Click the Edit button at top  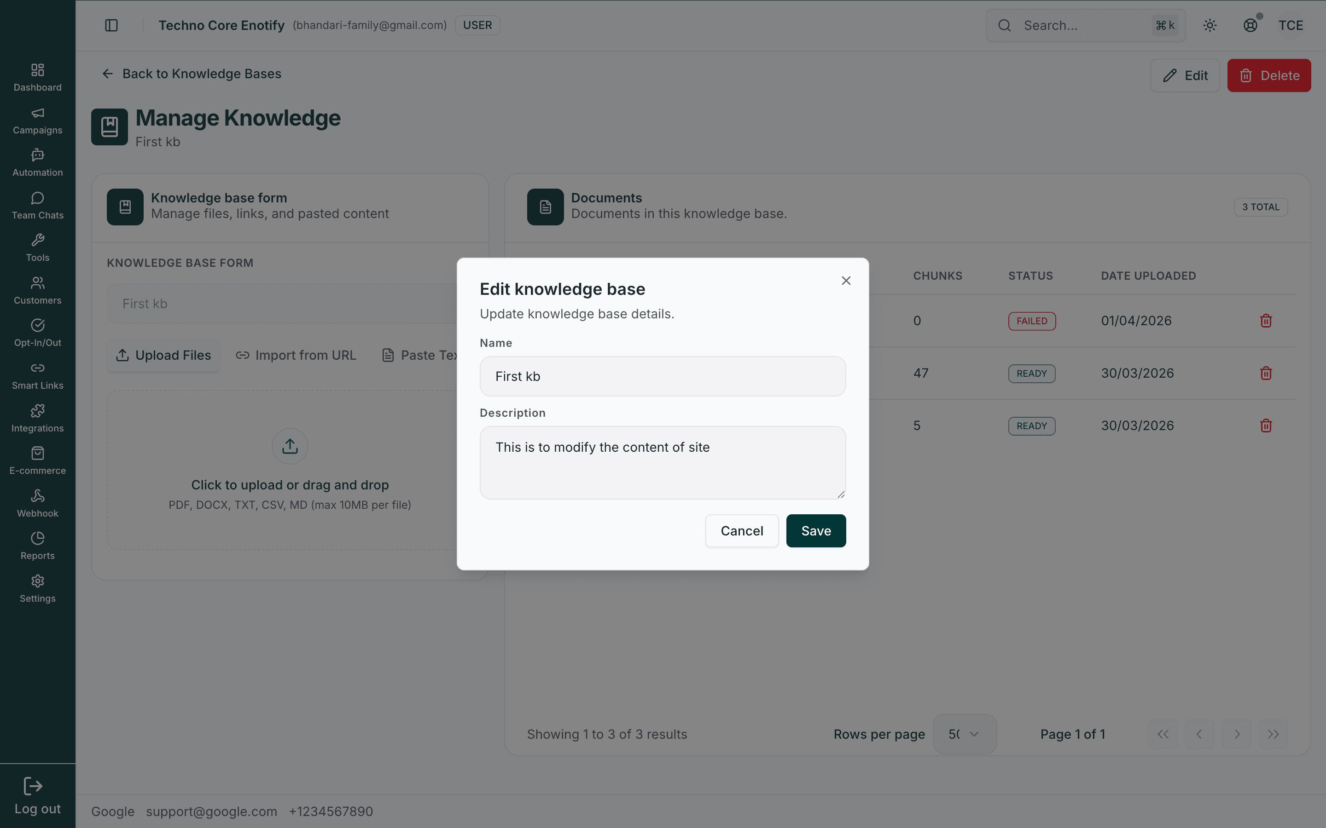click(x=1185, y=75)
